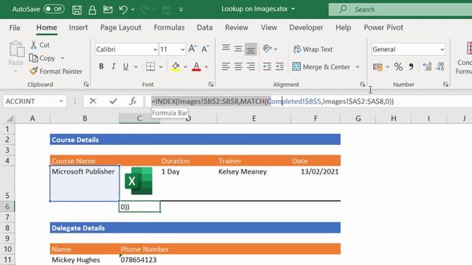Click the Paste clipboard icon
Viewport: 472px width, 265px height.
16,49
